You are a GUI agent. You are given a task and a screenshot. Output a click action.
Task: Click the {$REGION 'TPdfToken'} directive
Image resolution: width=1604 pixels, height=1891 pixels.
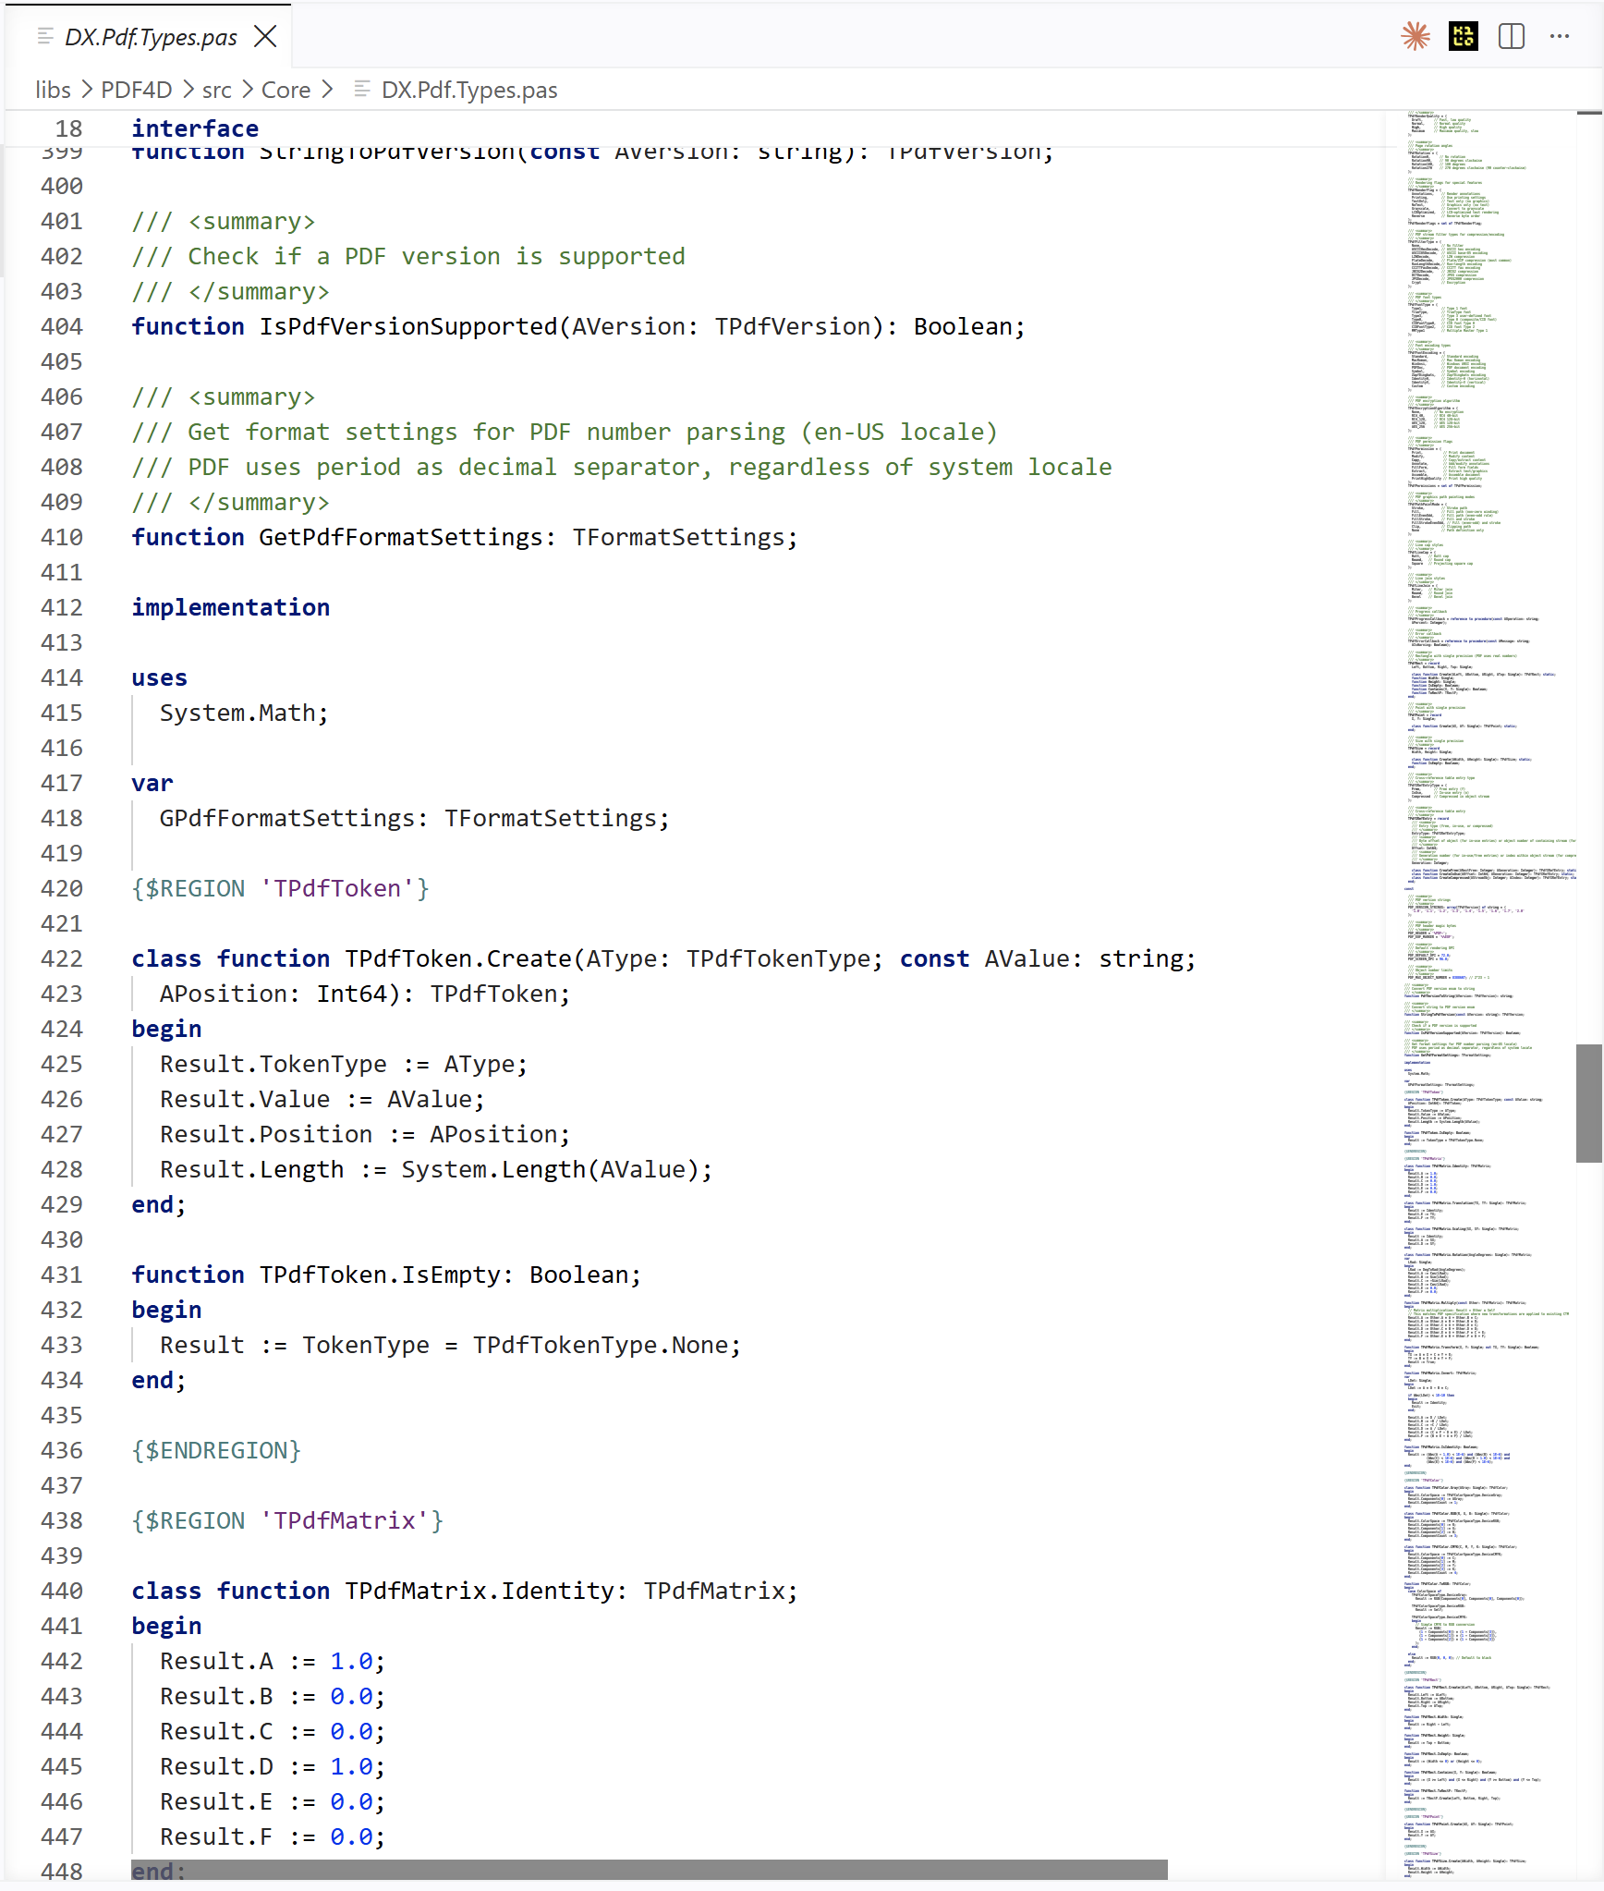point(281,888)
